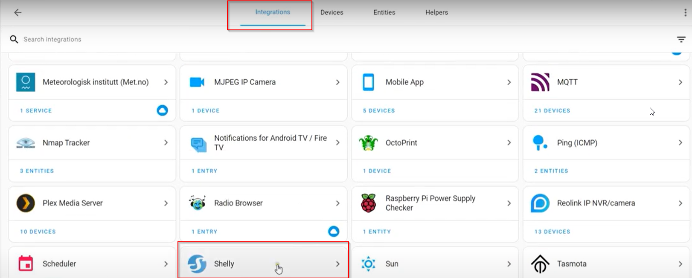Open the 13 devices link under Reolink
Image resolution: width=692 pixels, height=278 pixels.
(552, 232)
